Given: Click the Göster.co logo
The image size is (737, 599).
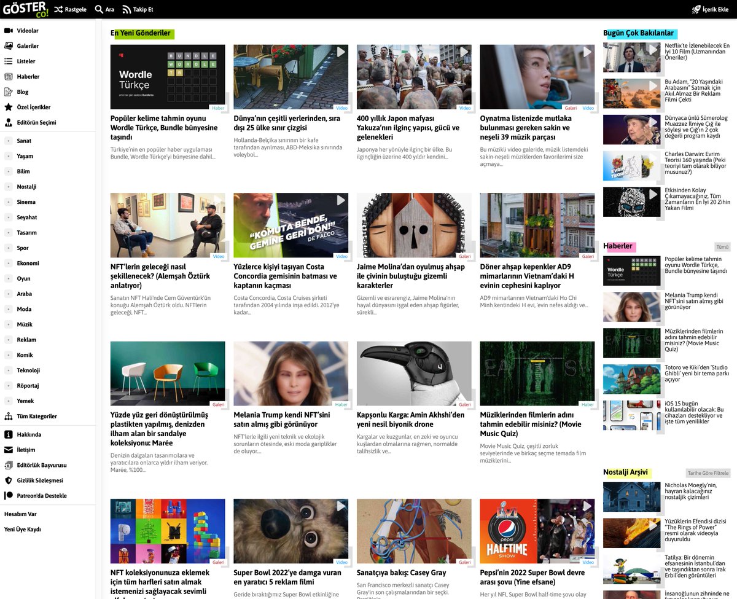Looking at the screenshot, I should [x=26, y=9].
